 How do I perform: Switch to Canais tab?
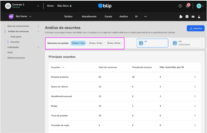tap(108, 17)
